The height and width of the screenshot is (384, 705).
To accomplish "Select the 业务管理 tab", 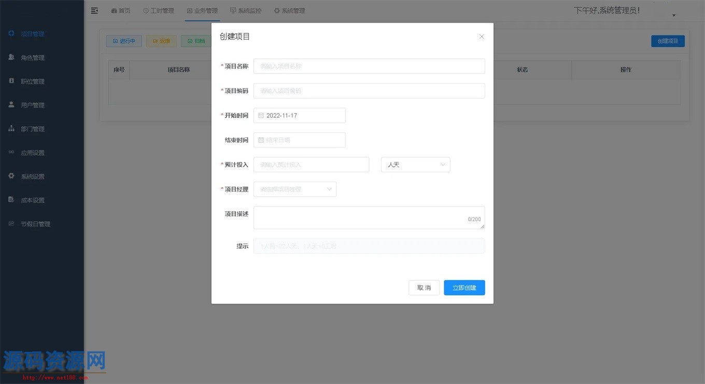I will pos(202,10).
